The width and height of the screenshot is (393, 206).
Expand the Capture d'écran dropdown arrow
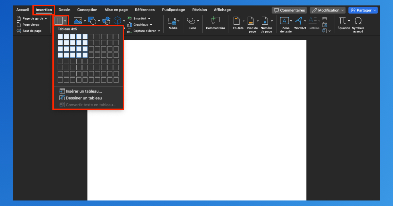pyautogui.click(x=159, y=31)
